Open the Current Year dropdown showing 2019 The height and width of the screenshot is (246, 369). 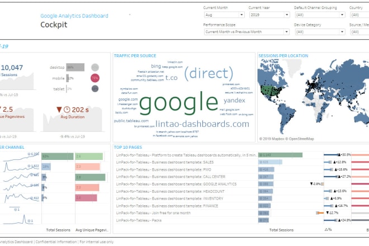(x=269, y=15)
